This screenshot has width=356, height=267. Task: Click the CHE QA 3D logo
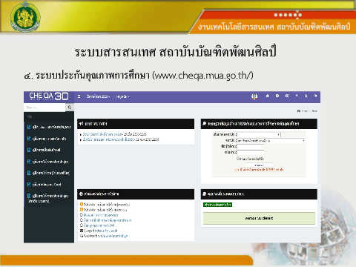49,96
